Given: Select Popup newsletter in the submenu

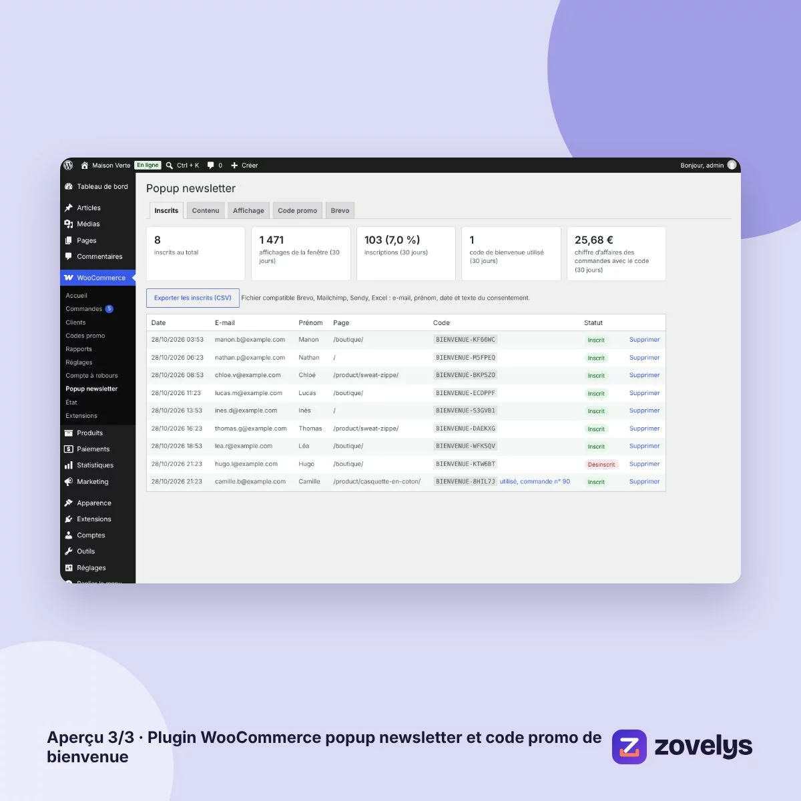Looking at the screenshot, I should point(91,389).
